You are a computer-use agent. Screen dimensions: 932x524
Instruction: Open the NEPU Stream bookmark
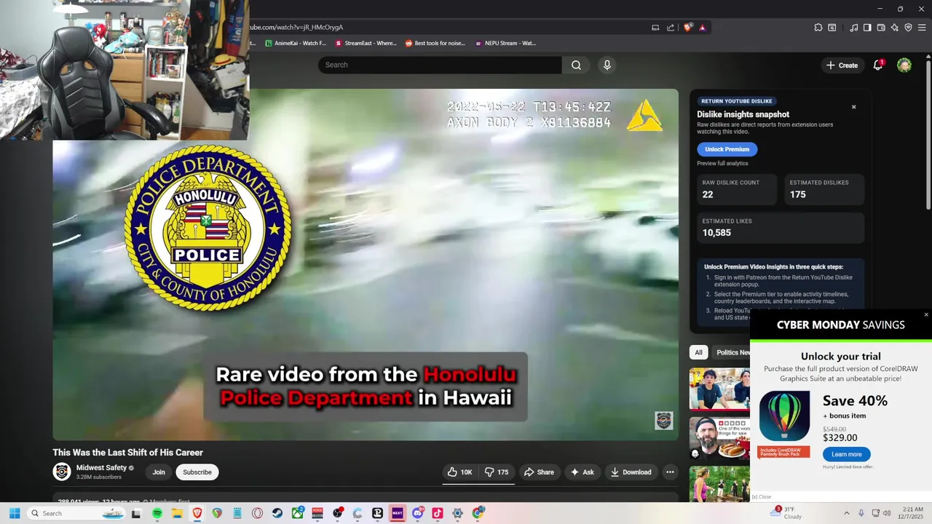point(505,43)
